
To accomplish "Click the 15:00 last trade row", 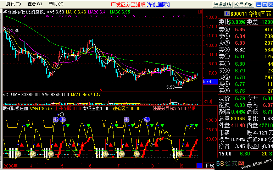I will pyautogui.click(x=245, y=154).
